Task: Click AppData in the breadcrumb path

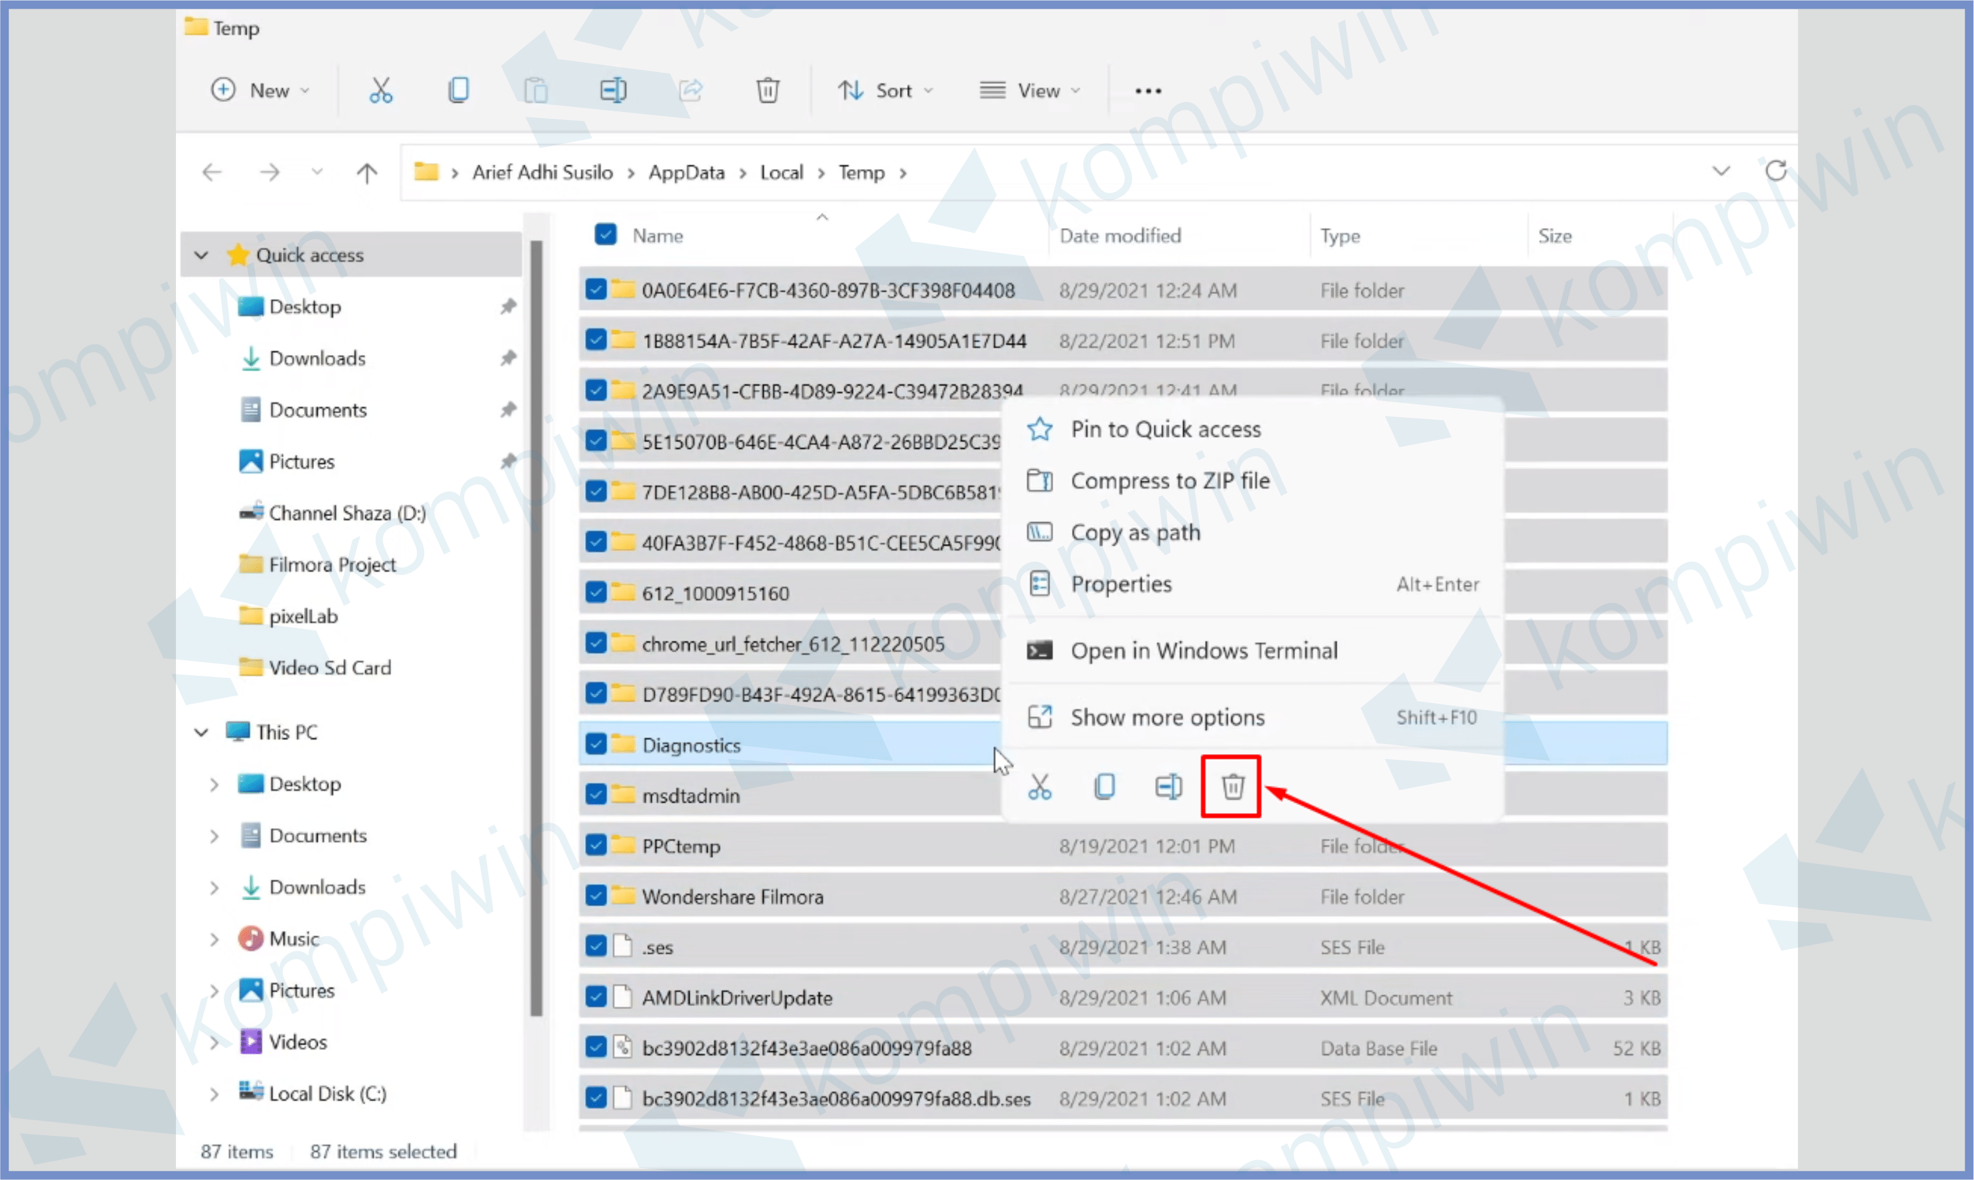Action: (x=686, y=173)
